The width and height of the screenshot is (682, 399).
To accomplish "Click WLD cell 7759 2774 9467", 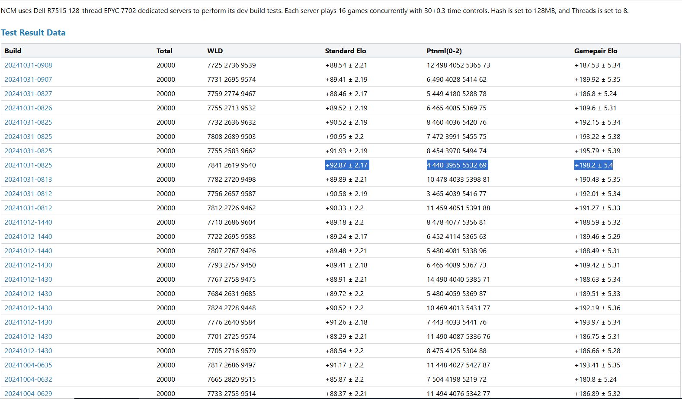I will tap(231, 93).
